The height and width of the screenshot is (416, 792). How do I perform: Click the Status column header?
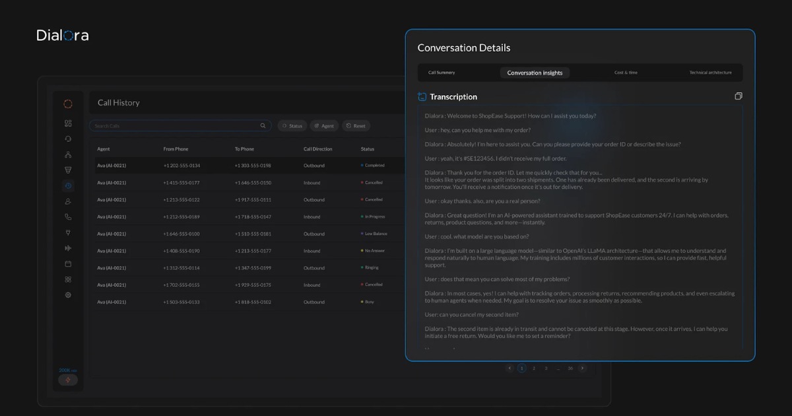point(368,149)
